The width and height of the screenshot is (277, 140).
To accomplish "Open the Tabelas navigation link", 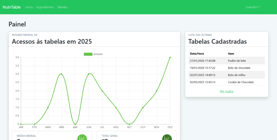I will click(x=62, y=7).
